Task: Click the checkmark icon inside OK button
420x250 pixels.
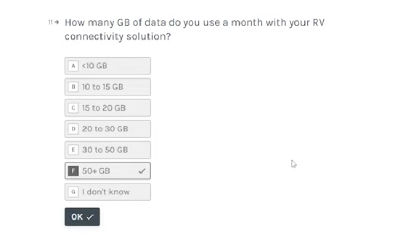Action: pyautogui.click(x=90, y=217)
